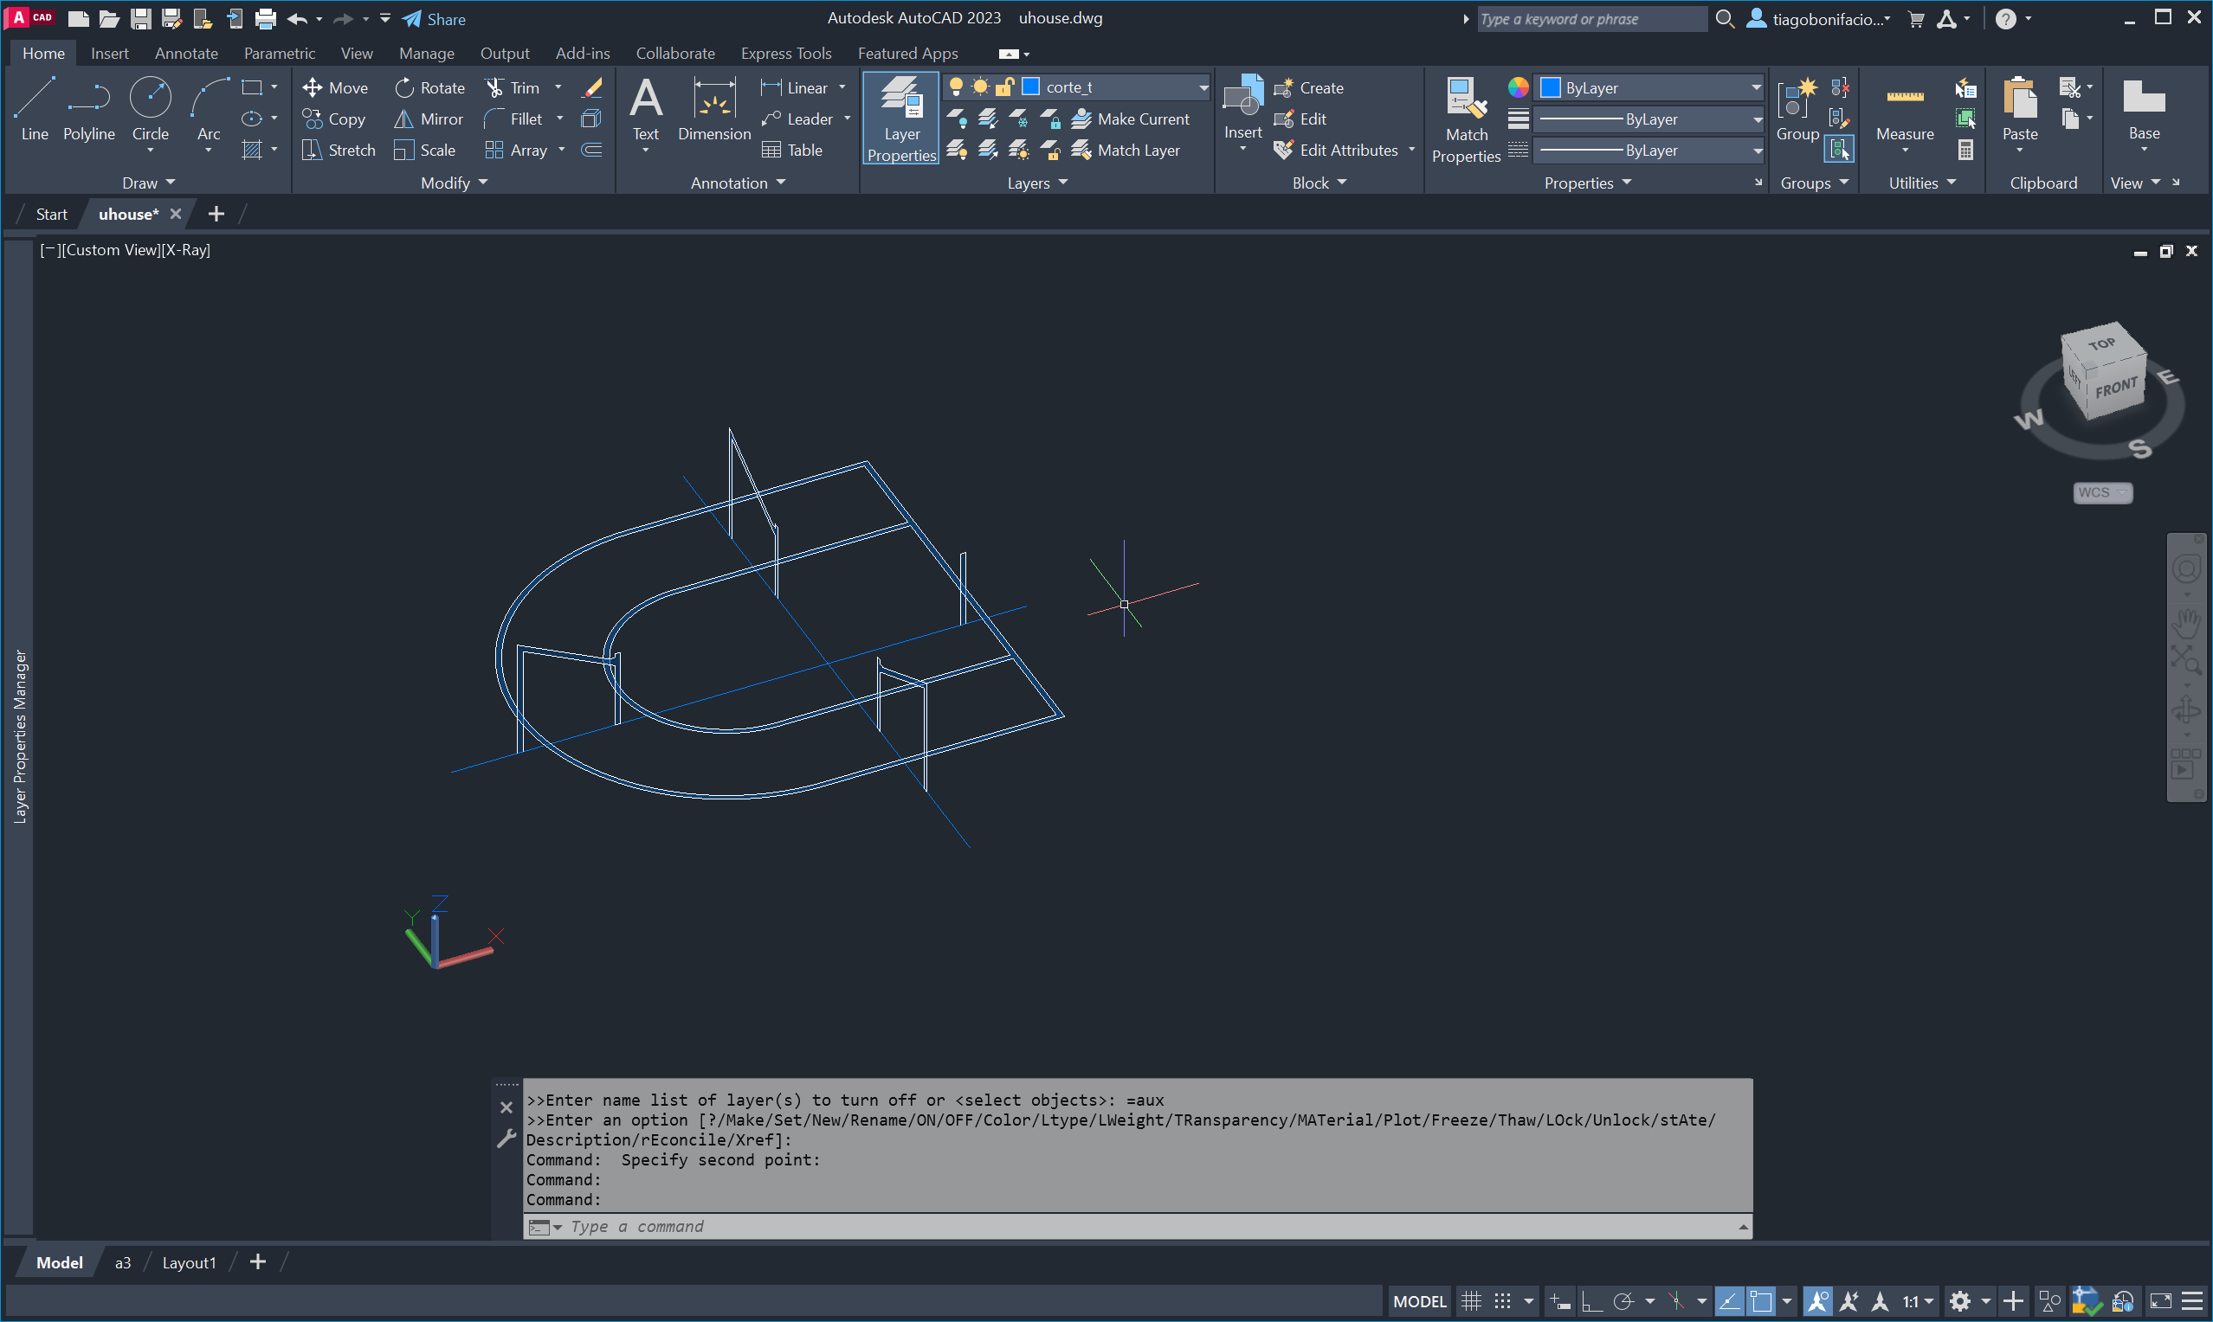Click the blue ByLayer color swatch
The width and height of the screenshot is (2213, 1322).
(x=1550, y=87)
